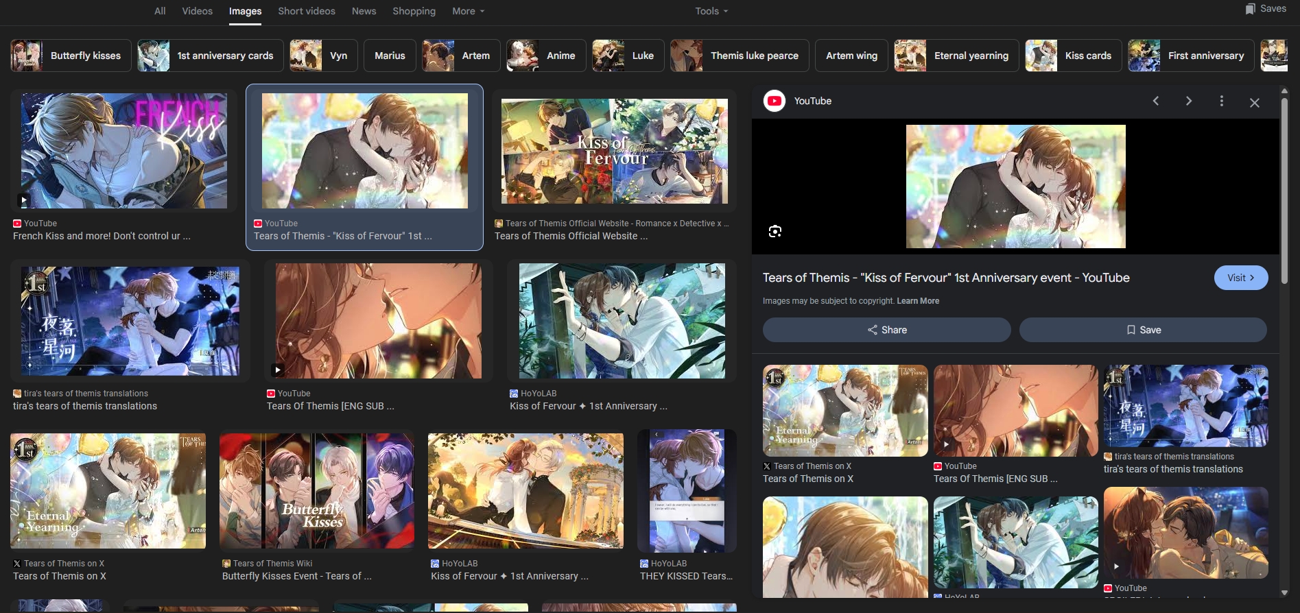Open tira's tears of themis translations title link
The height and width of the screenshot is (613, 1300).
click(x=85, y=406)
